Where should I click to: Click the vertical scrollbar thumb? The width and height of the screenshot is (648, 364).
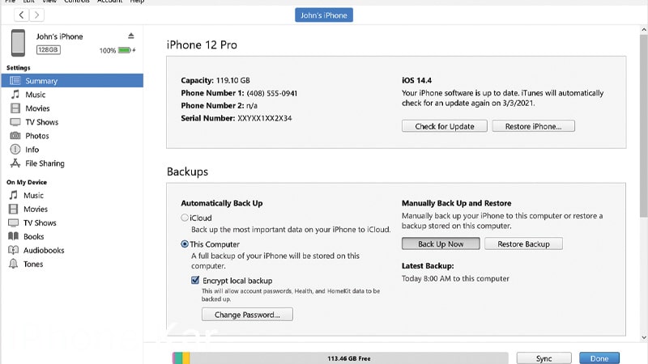[x=643, y=125]
